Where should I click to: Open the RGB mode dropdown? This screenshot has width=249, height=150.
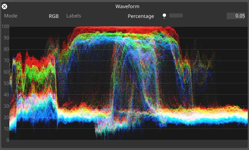click(54, 16)
